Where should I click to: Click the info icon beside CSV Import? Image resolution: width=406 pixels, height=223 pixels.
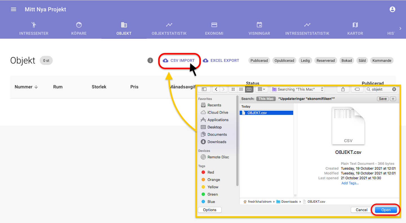click(x=150, y=60)
